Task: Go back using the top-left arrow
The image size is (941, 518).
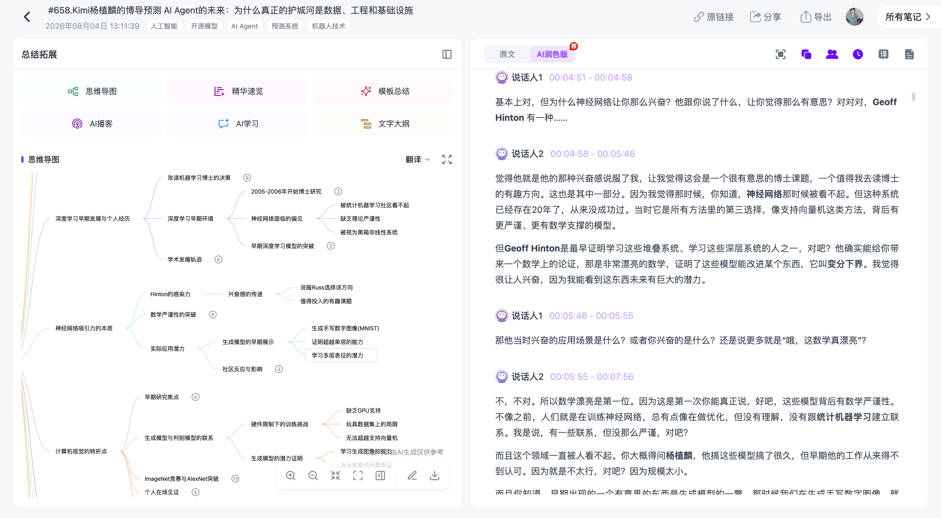Action: pos(27,17)
